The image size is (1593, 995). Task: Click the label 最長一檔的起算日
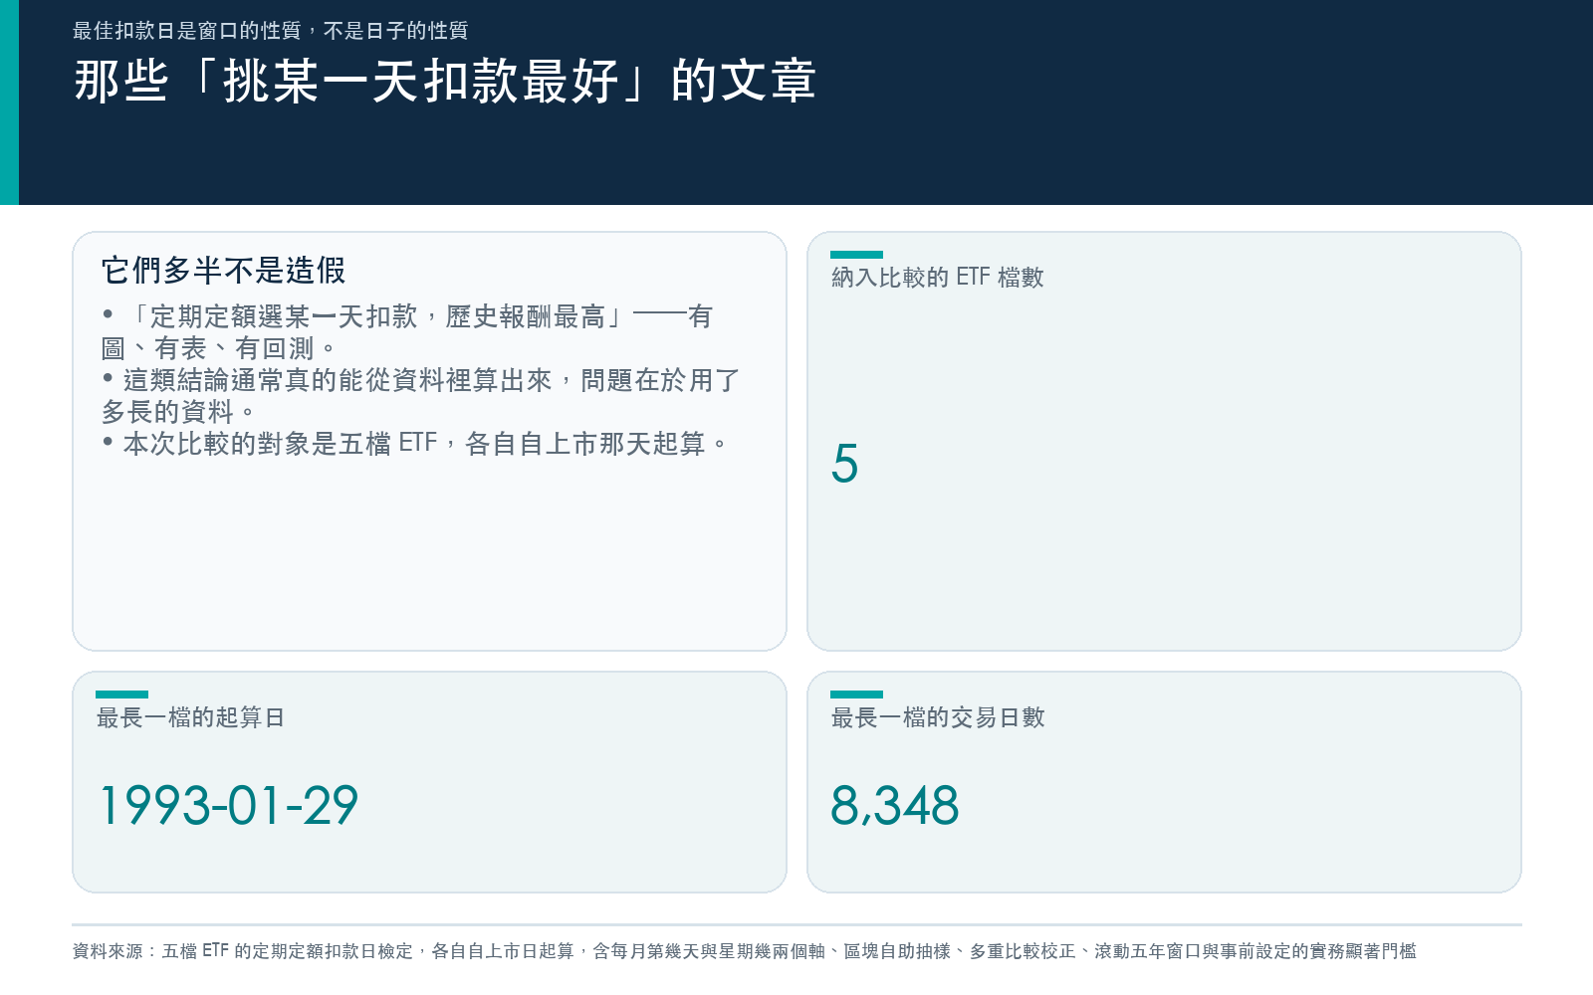pos(191,717)
